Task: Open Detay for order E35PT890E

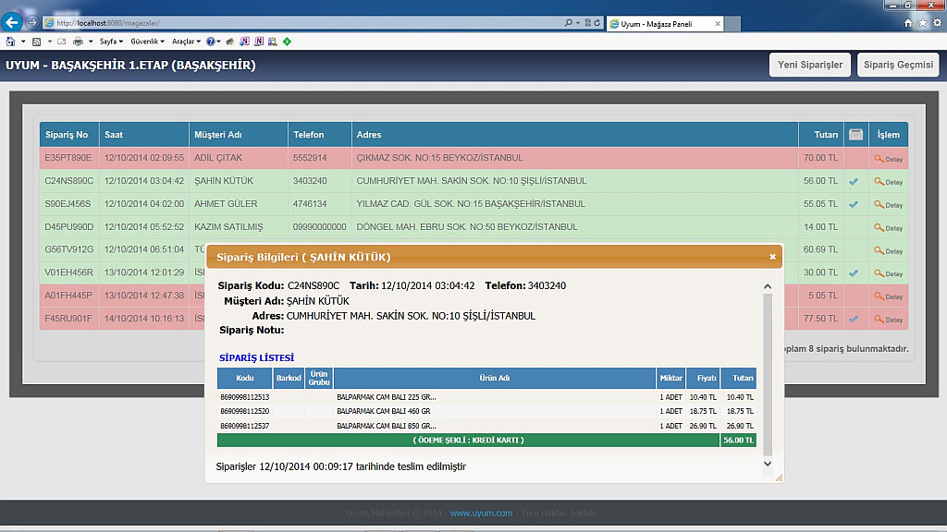Action: click(888, 159)
